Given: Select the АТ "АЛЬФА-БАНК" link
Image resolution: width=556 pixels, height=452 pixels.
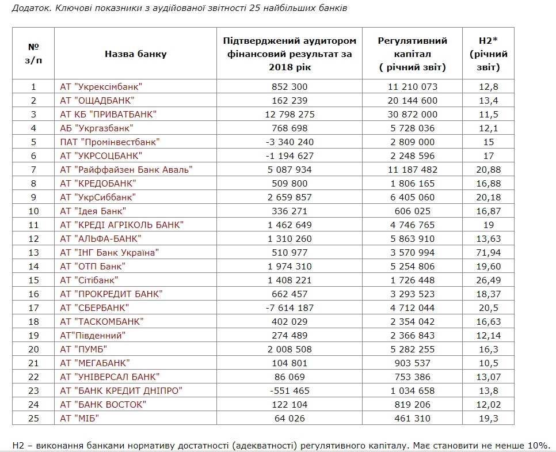Looking at the screenshot, I should point(101,239).
